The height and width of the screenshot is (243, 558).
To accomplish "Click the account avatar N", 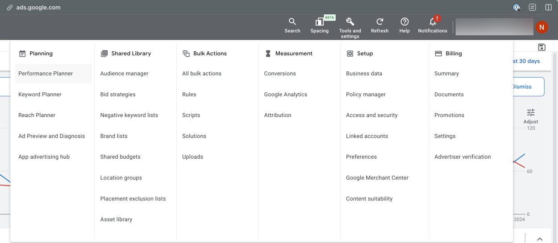I will click(x=541, y=27).
